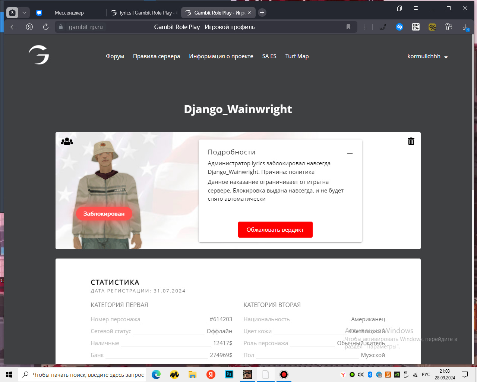Open the Форум menu item

115,56
